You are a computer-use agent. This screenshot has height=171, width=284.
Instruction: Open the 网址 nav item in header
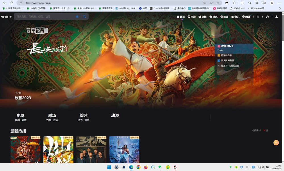point(246,17)
